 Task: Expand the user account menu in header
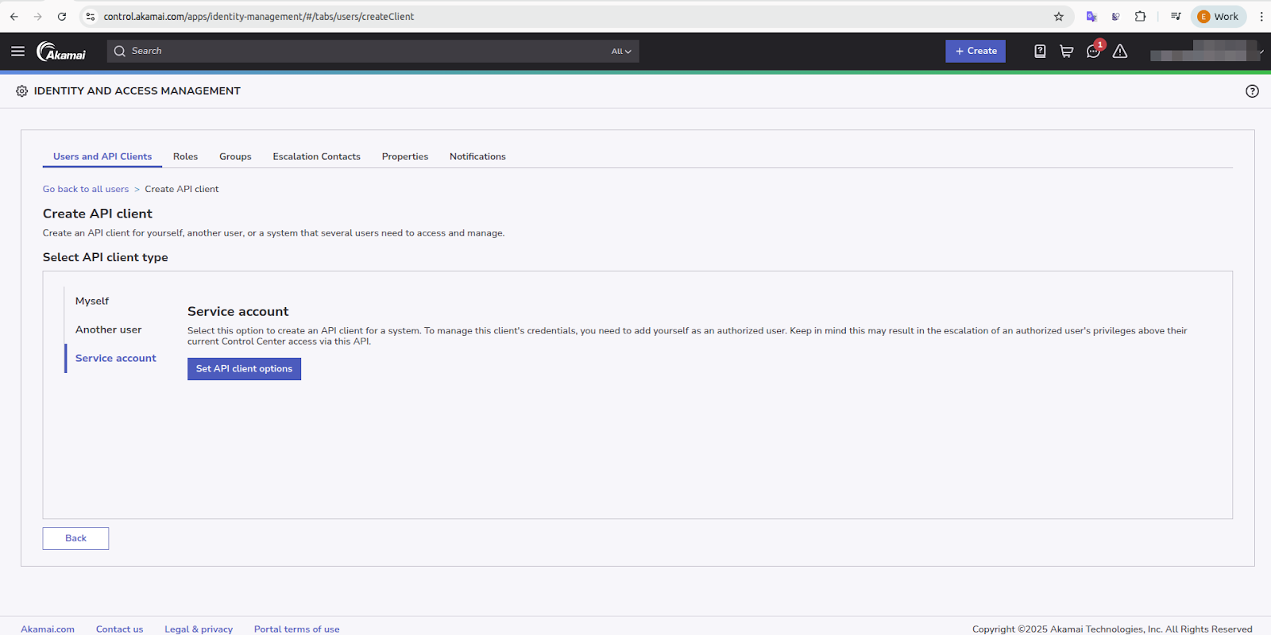[x=1206, y=52]
